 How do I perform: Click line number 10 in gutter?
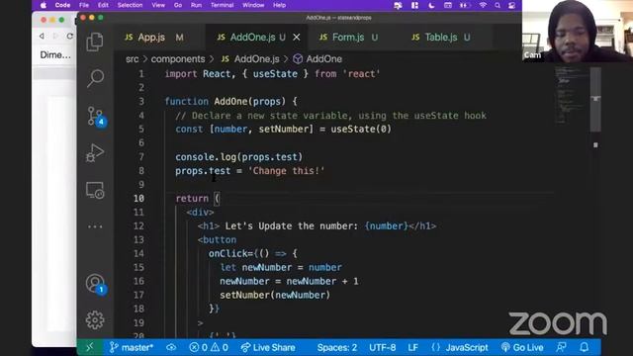pyautogui.click(x=138, y=198)
